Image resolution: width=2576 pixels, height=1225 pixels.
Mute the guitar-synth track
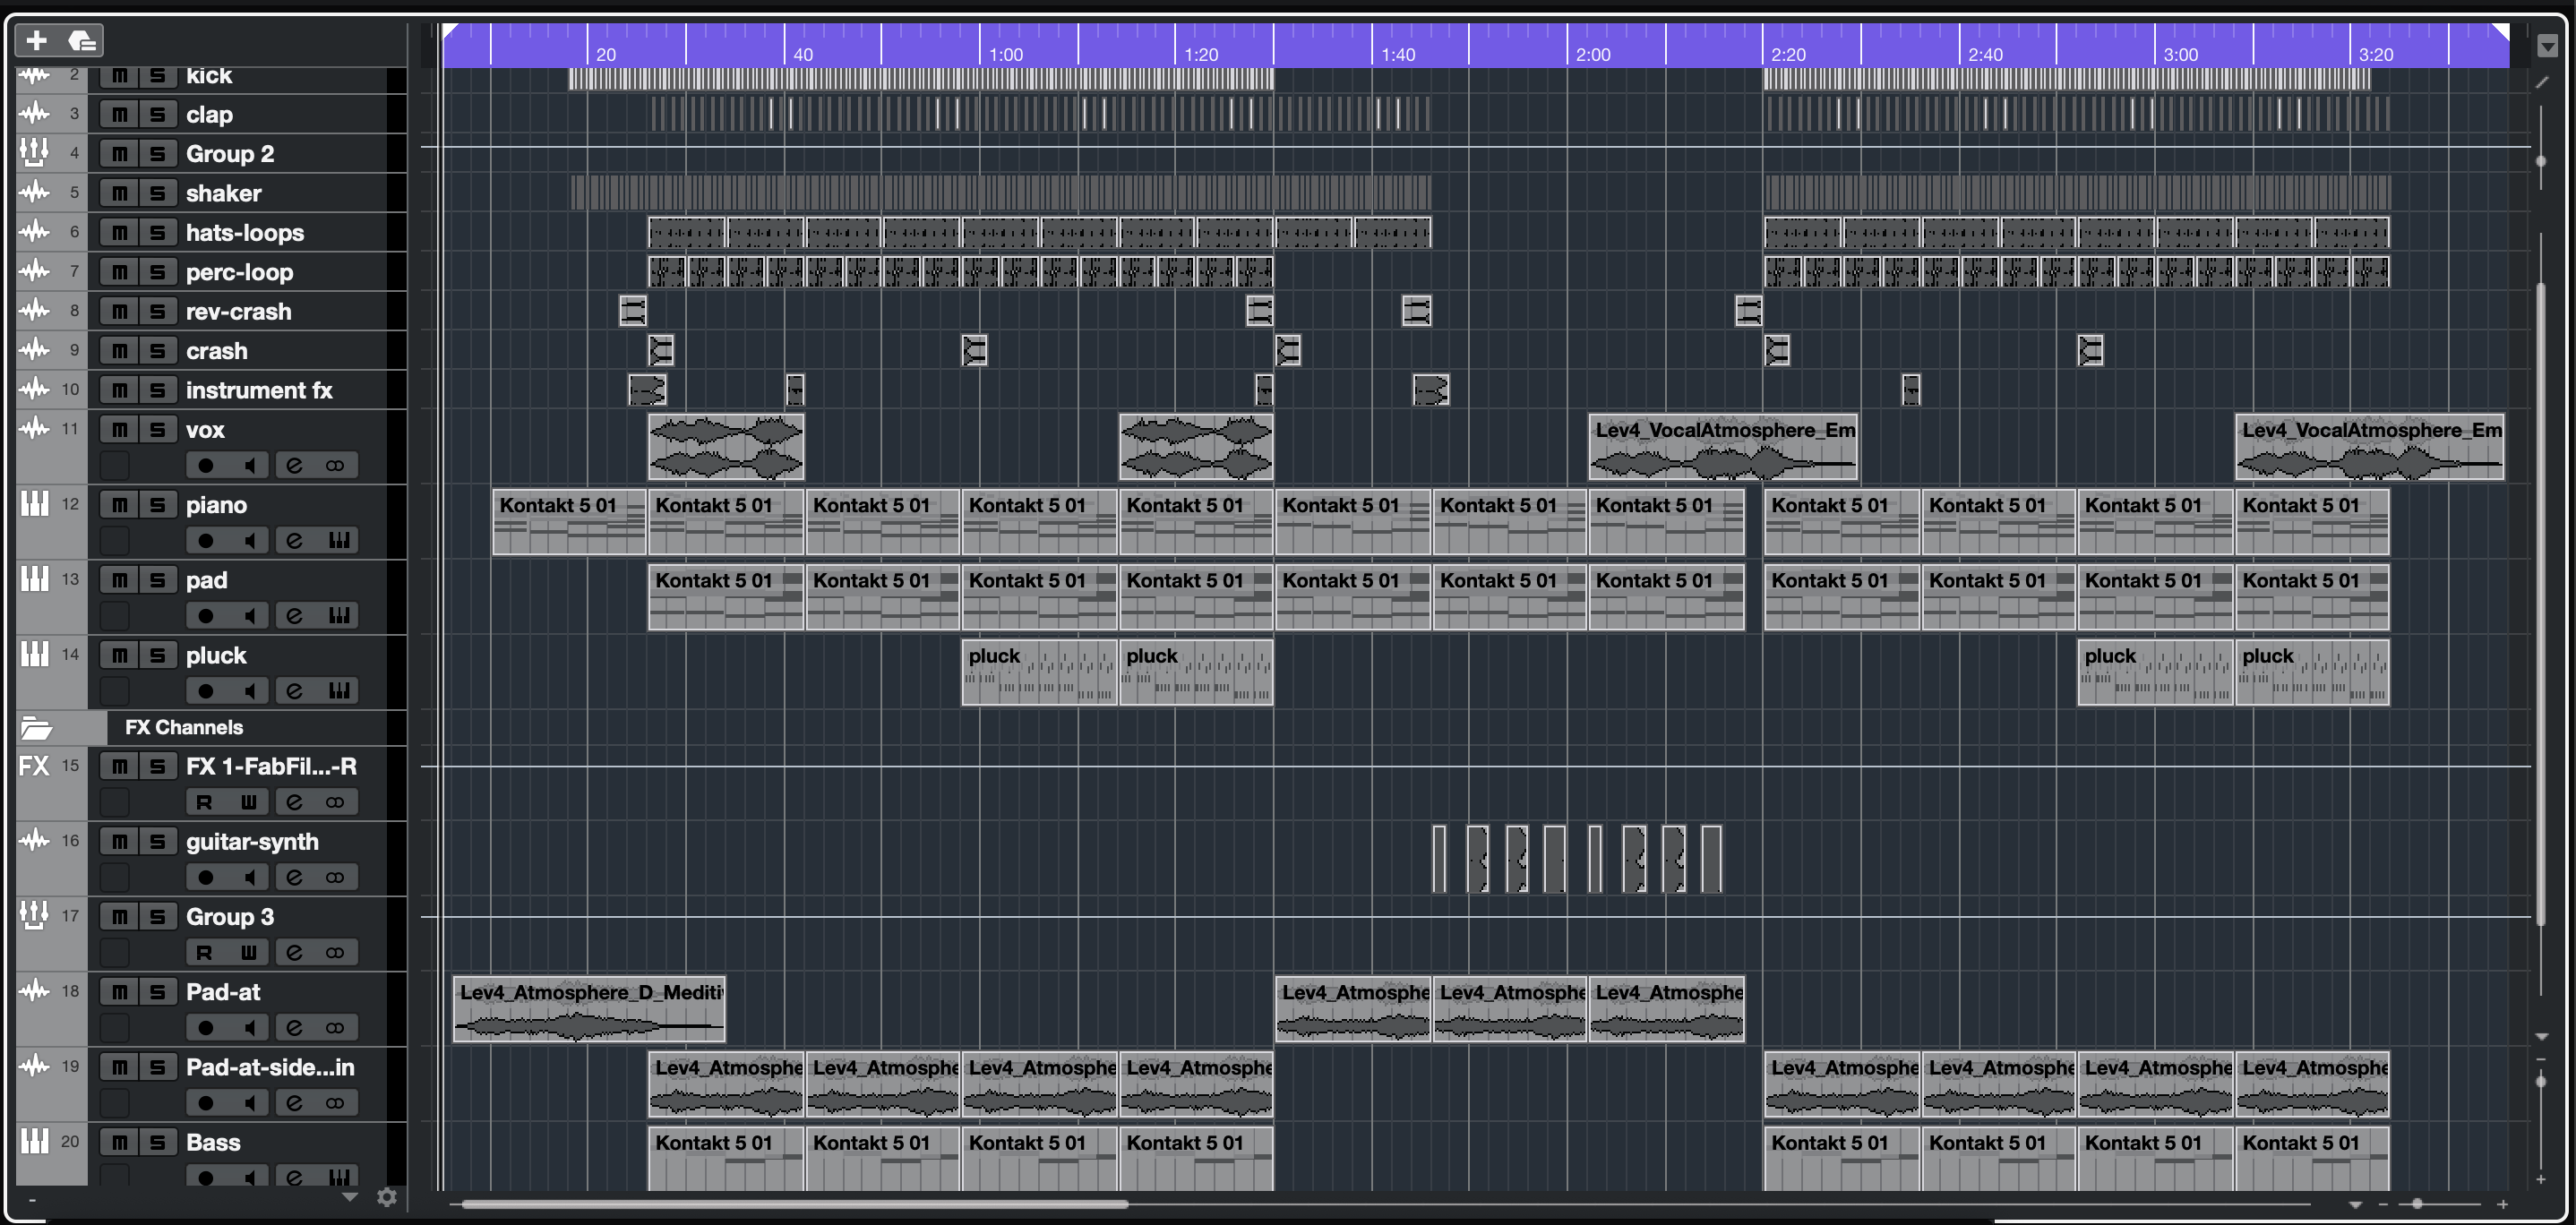click(119, 842)
